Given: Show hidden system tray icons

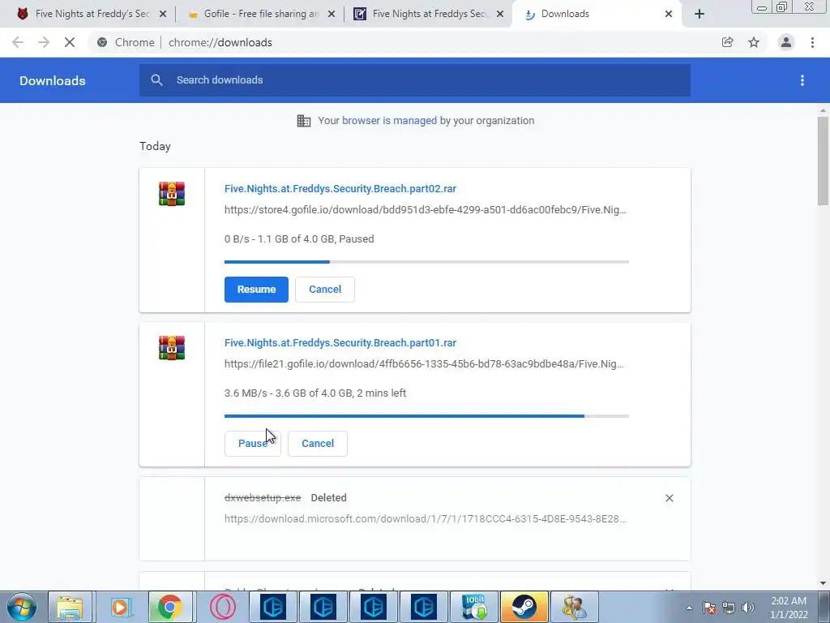Looking at the screenshot, I should pos(689,608).
